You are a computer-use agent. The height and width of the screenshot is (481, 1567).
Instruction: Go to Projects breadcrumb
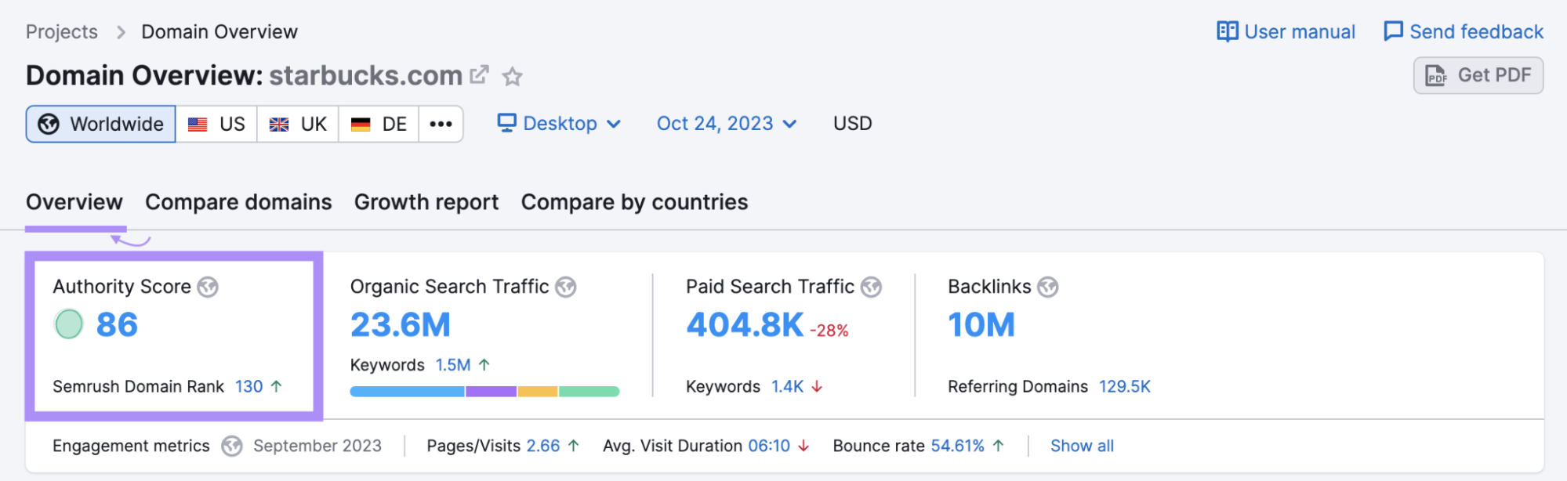pos(62,32)
